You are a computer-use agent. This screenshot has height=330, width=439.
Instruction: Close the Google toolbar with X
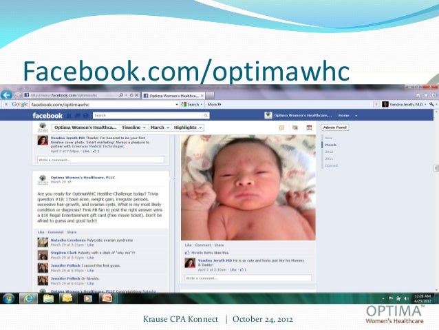click(x=6, y=104)
